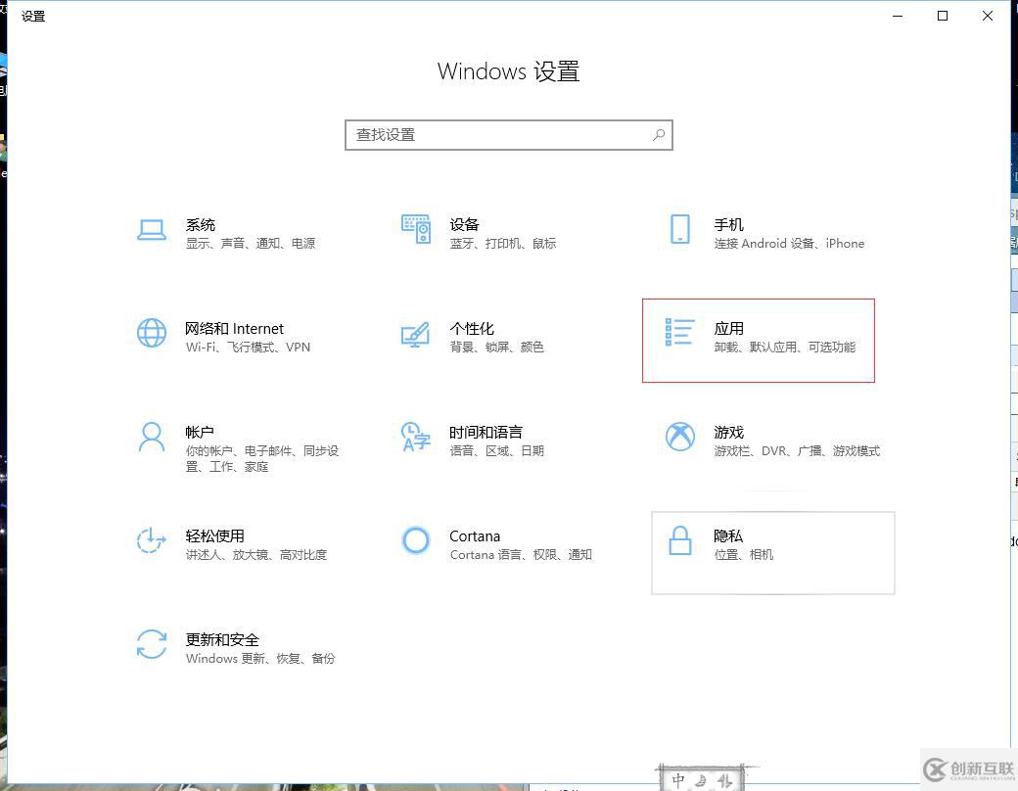Image resolution: width=1018 pixels, height=791 pixels.
Task: Click Windows 更新、恢复、备份 description
Action: pyautogui.click(x=260, y=659)
